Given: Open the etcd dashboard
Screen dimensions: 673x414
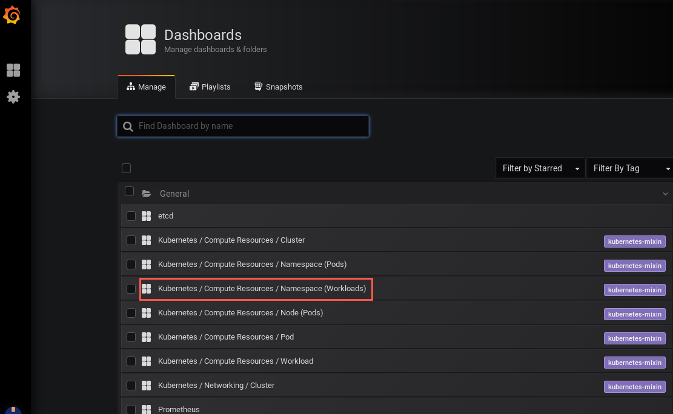Looking at the screenshot, I should (x=165, y=216).
